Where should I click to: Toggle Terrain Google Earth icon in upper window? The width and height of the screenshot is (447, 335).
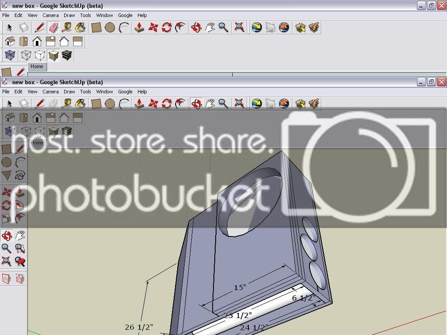(270, 27)
